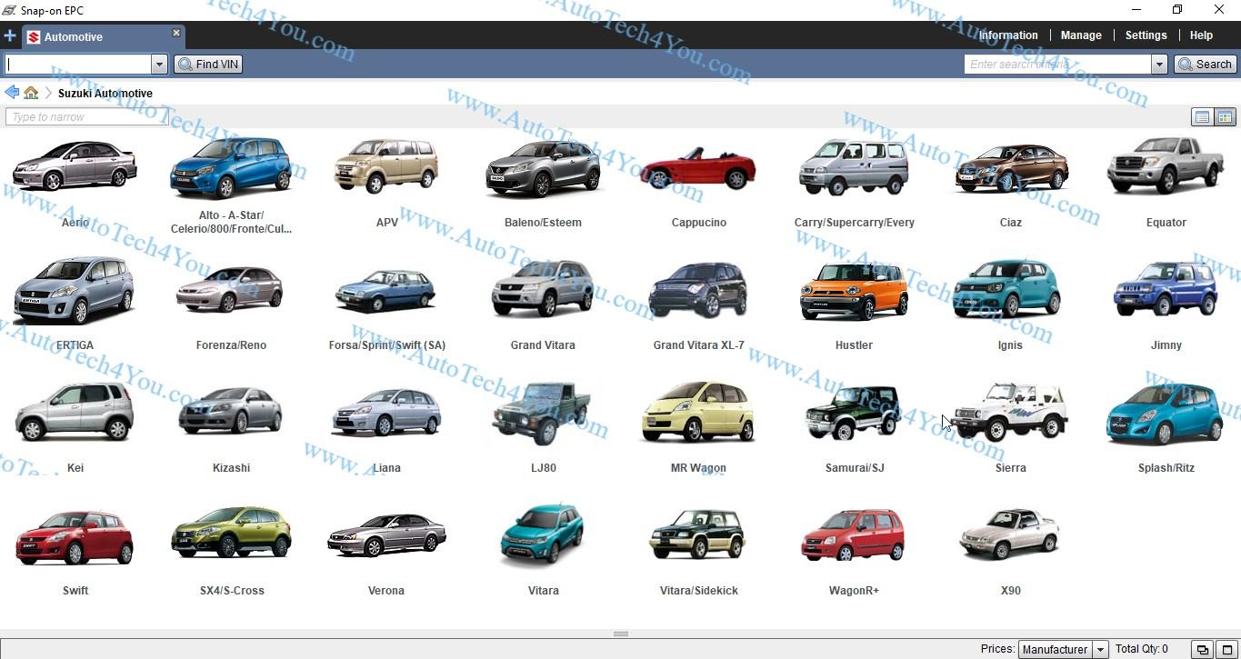1241x659 pixels.
Task: Open the Settings menu
Action: click(1145, 35)
